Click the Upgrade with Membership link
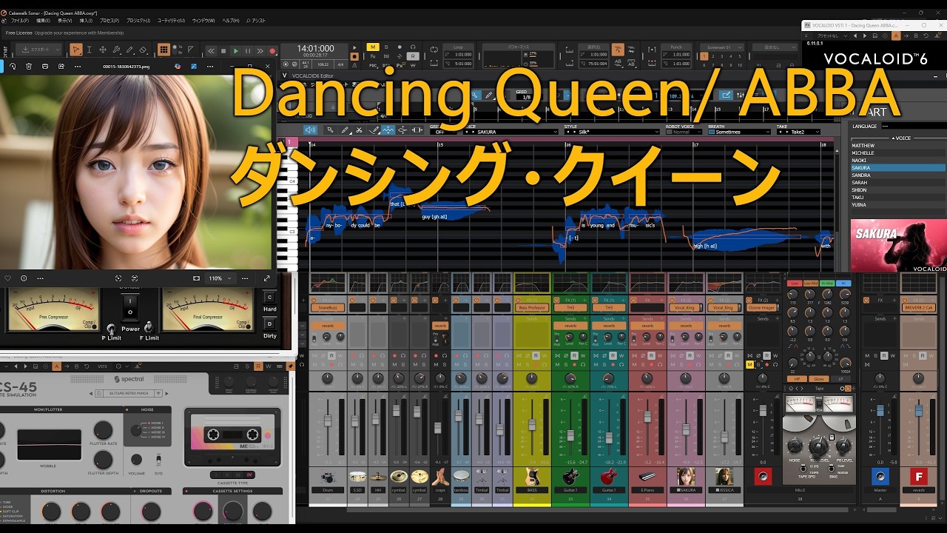 click(x=79, y=33)
